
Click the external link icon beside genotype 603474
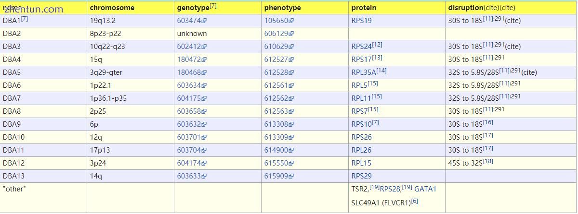pos(204,21)
